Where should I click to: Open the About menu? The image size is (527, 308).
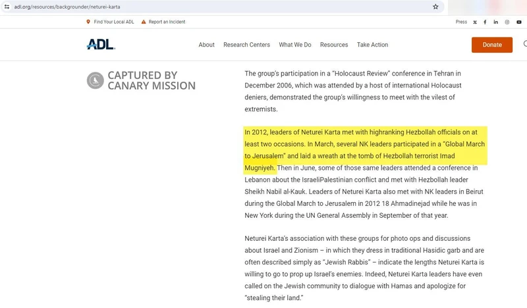(206, 45)
